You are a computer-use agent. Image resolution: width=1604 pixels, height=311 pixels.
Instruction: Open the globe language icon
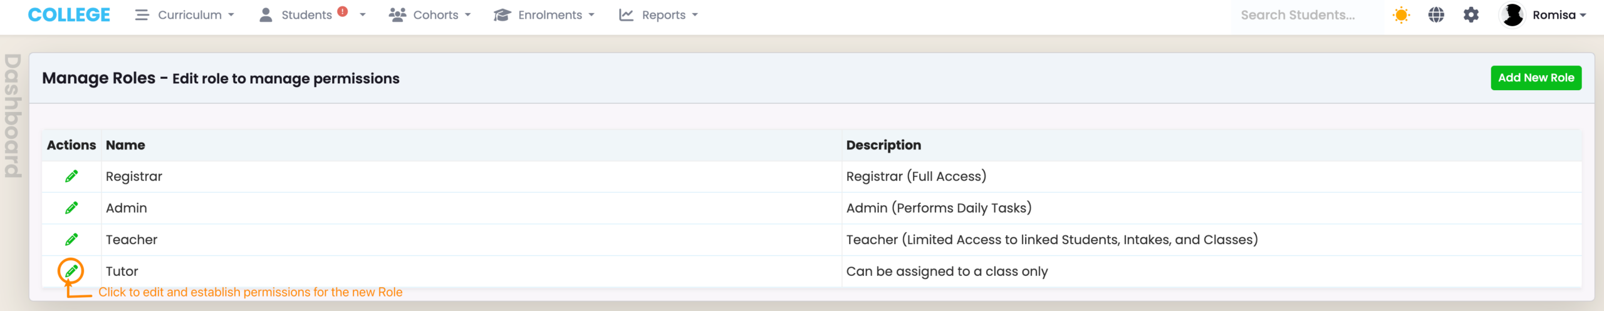point(1436,15)
